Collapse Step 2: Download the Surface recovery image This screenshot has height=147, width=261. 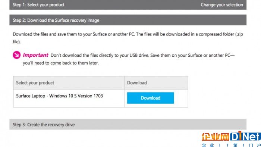[x=128, y=20]
